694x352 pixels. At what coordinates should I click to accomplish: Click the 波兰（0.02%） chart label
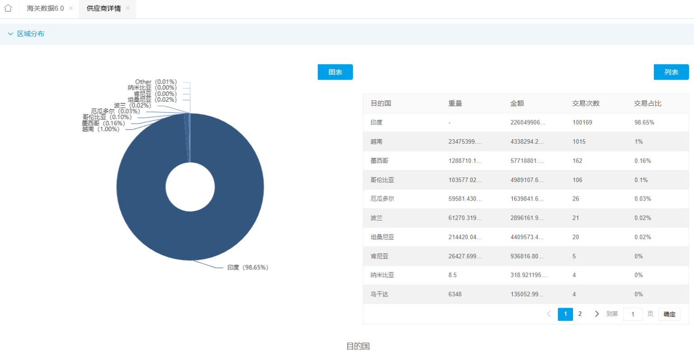pyautogui.click(x=132, y=106)
